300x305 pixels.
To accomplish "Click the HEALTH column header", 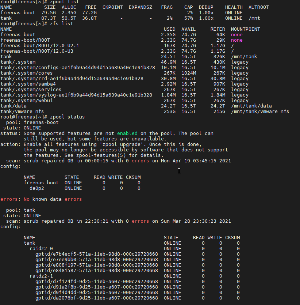I will point(234,7).
